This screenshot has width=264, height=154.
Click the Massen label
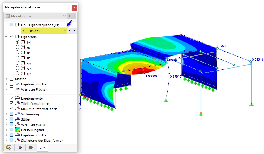point(21,79)
